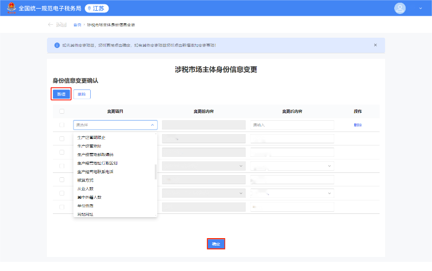Viewport: 432px width, 271px height.
Task: Click 全国统一规范电子税务局 header title
Action: pyautogui.click(x=50, y=9)
